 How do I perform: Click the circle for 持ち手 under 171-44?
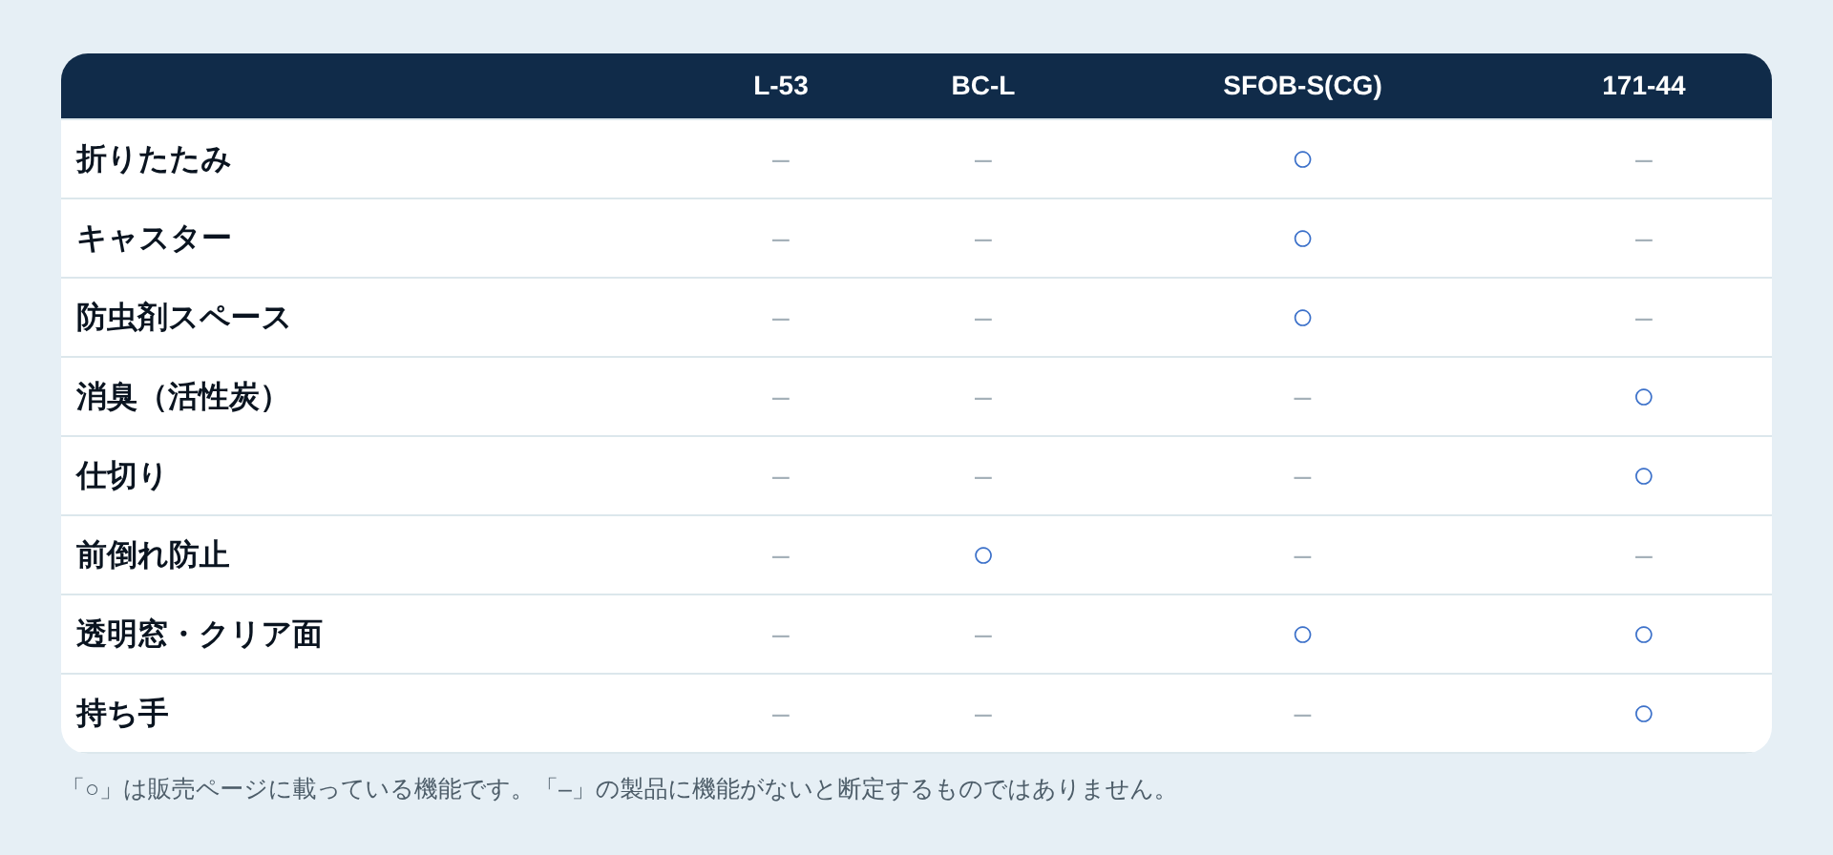[x=1643, y=714]
